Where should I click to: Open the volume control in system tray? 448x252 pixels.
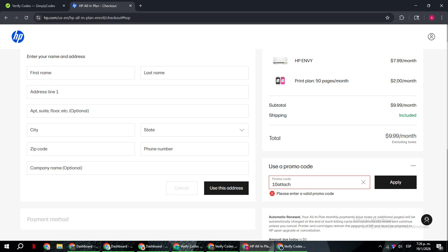coord(400,246)
